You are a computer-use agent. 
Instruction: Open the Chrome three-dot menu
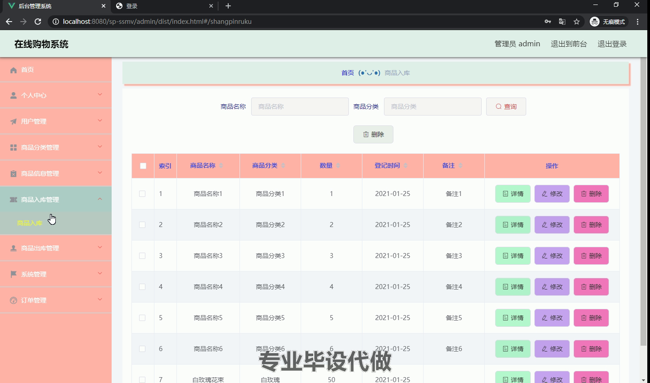pyautogui.click(x=638, y=22)
